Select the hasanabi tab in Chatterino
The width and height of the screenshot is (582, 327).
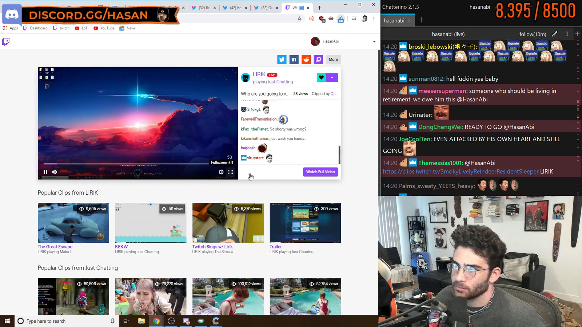(x=394, y=21)
